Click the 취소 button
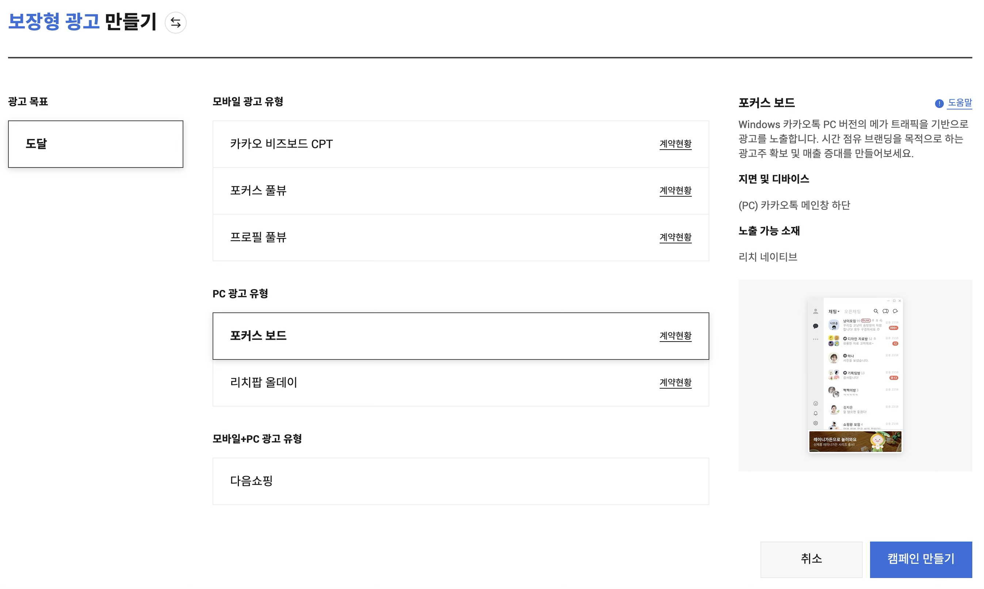Screen dimensions: 984x589 [811, 559]
